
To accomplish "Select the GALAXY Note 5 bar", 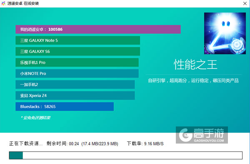I will (78, 40).
